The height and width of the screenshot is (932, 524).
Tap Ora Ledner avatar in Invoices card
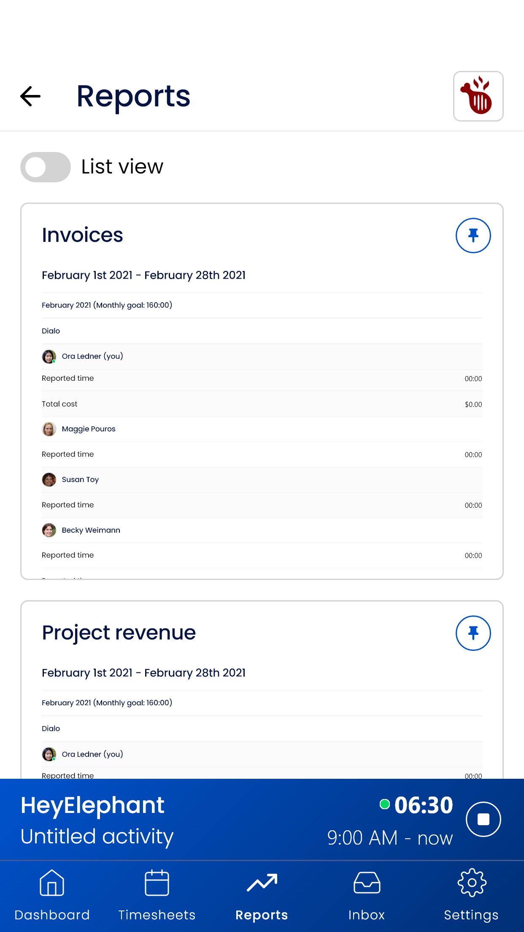(x=49, y=357)
